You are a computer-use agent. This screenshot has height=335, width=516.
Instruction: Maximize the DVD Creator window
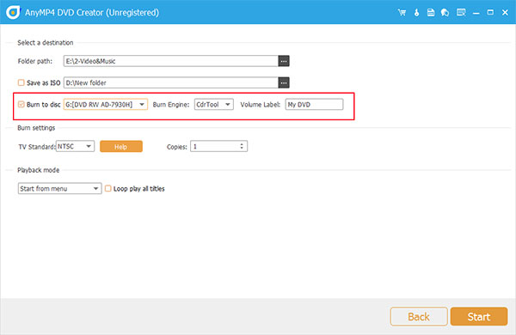[490, 13]
